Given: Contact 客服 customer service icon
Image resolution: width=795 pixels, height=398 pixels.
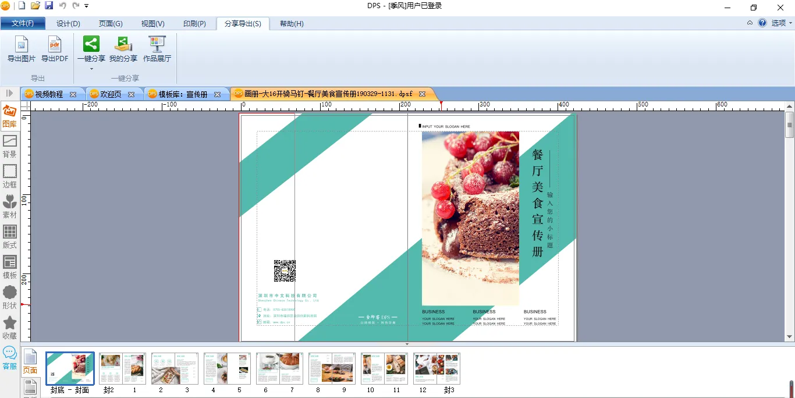Looking at the screenshot, I should click(x=10, y=358).
